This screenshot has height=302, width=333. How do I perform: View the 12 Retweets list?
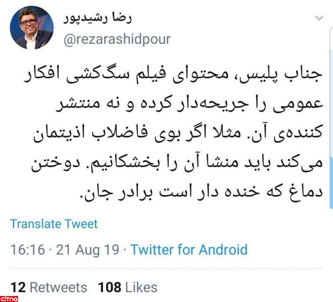pos(49,287)
